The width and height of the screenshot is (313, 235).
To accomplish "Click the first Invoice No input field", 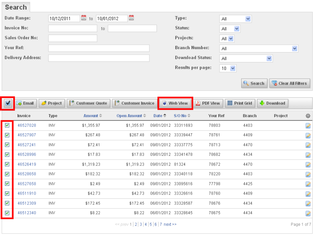I will coord(73,28).
